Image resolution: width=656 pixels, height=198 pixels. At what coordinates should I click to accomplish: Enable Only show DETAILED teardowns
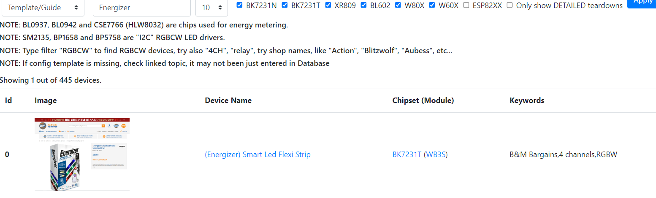(x=510, y=5)
